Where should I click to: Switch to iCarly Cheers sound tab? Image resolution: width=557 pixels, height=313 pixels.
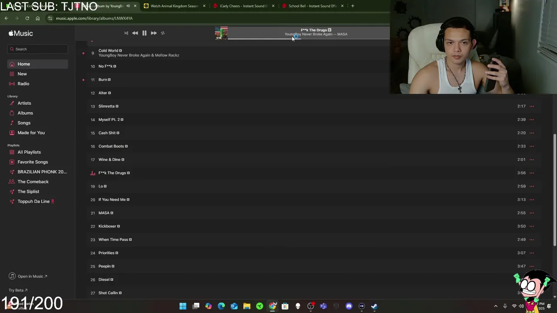point(244,6)
